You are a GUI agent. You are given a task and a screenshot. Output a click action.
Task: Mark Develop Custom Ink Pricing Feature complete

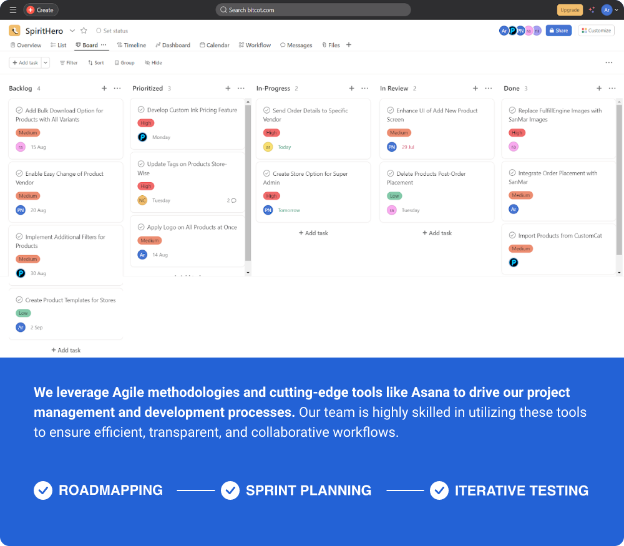pyautogui.click(x=141, y=110)
